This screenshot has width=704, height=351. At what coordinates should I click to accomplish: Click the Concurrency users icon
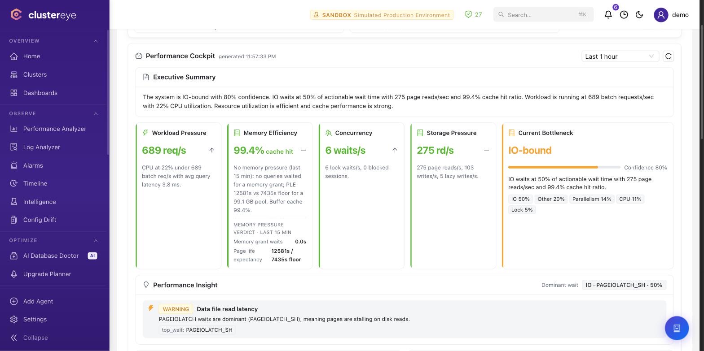pos(329,133)
